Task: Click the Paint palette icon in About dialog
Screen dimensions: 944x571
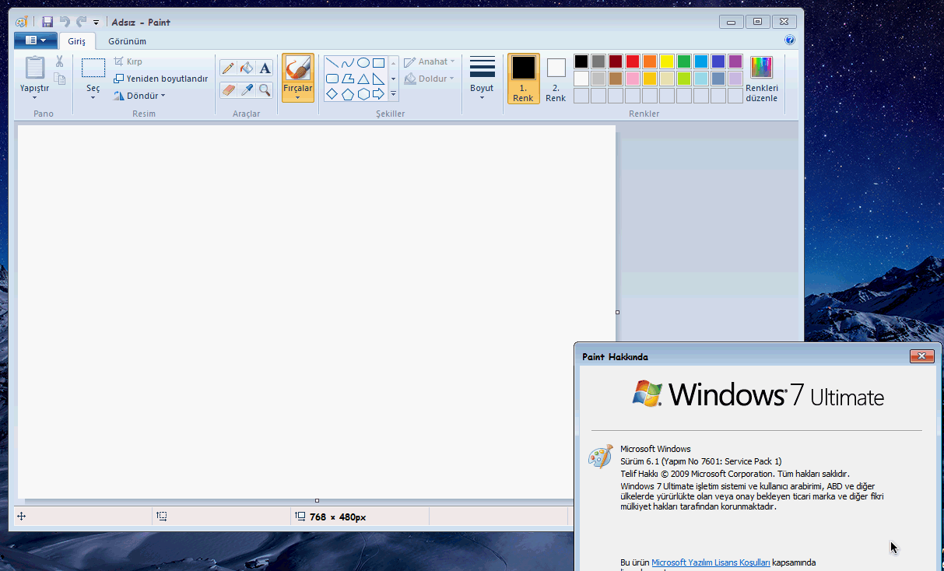Action: point(600,457)
